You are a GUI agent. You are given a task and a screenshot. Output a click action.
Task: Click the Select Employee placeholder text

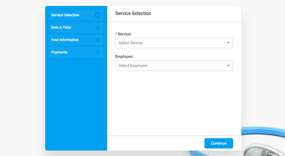[133, 66]
